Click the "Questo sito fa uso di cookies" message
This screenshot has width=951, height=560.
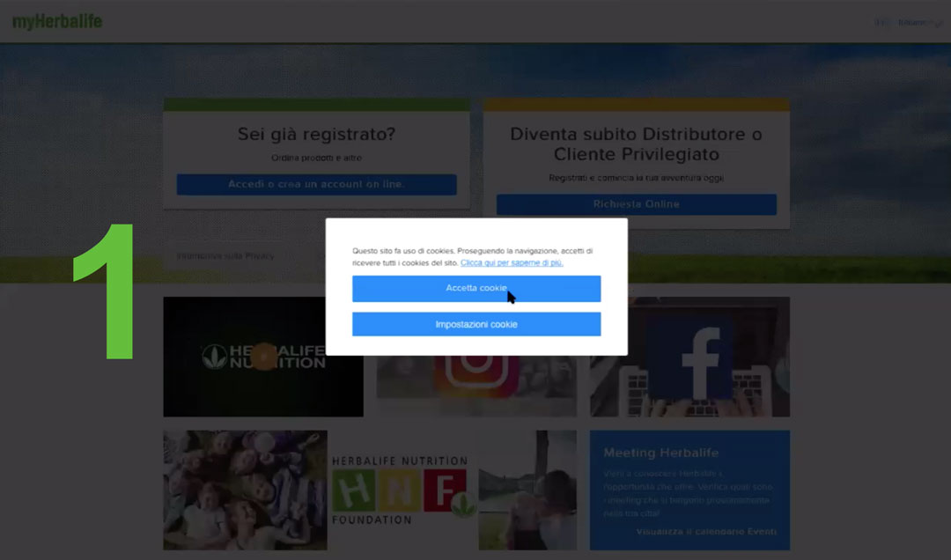point(473,256)
